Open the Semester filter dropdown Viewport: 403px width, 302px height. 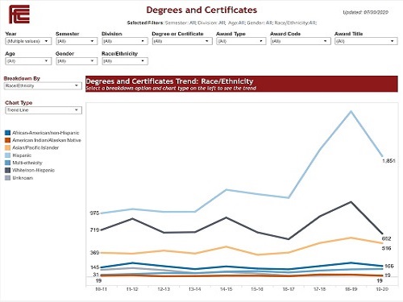[x=77, y=41]
